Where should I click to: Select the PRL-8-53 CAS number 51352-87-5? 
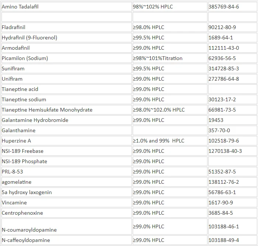tap(222, 172)
